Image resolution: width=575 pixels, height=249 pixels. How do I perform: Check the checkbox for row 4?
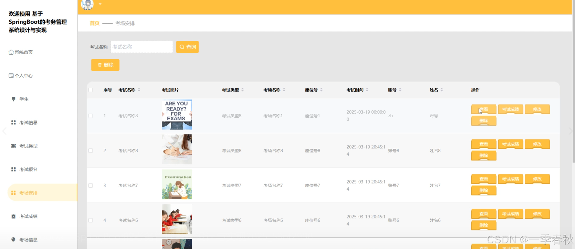[x=90, y=220]
